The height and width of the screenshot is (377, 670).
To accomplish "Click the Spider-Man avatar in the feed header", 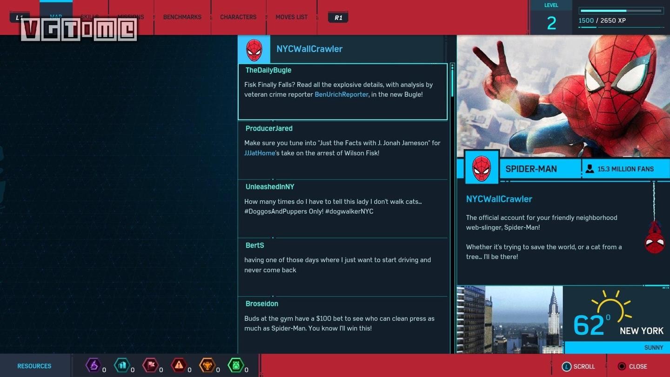I will point(254,49).
